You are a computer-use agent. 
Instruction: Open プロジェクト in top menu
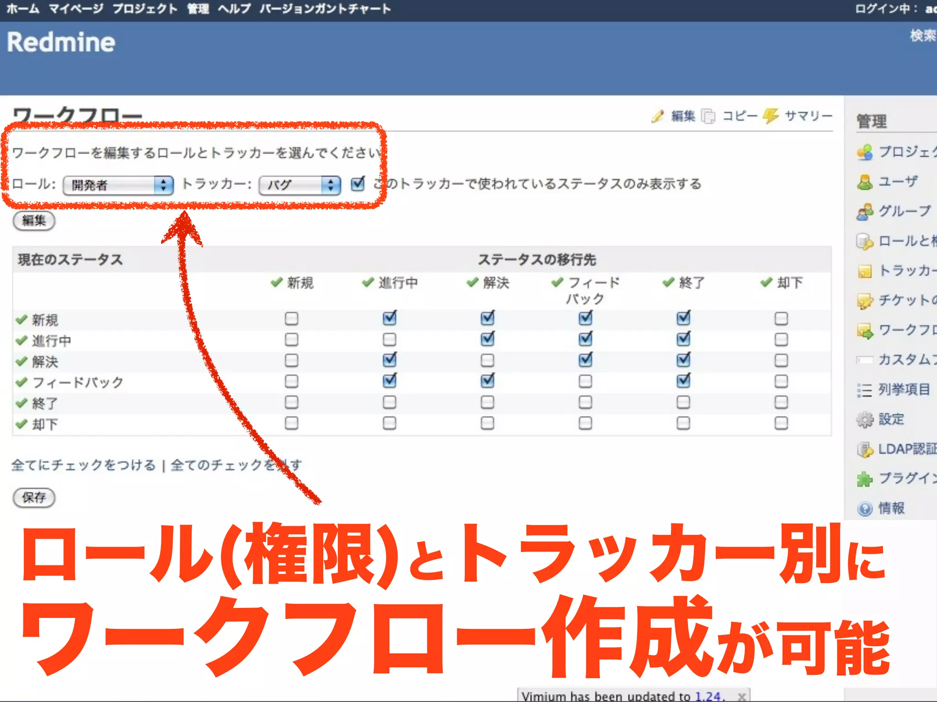[x=145, y=9]
